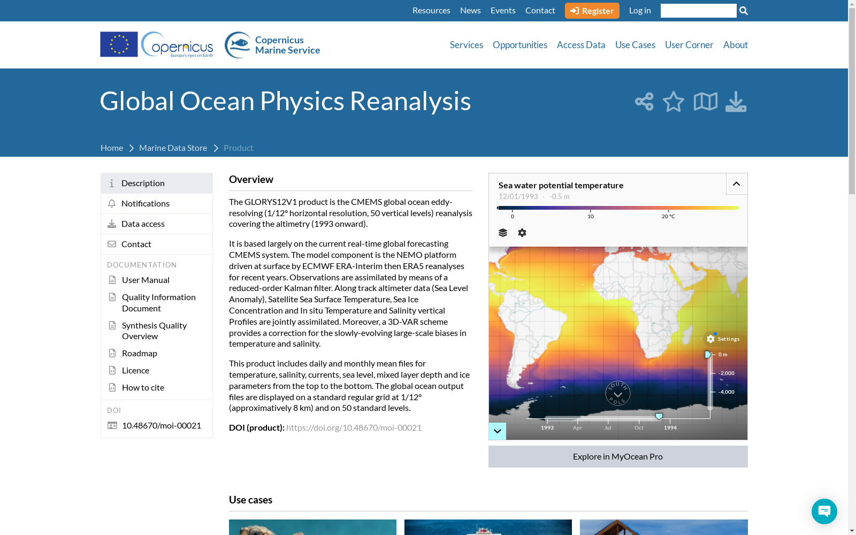
Task: Open the Roadmap document link
Action: [x=140, y=354]
